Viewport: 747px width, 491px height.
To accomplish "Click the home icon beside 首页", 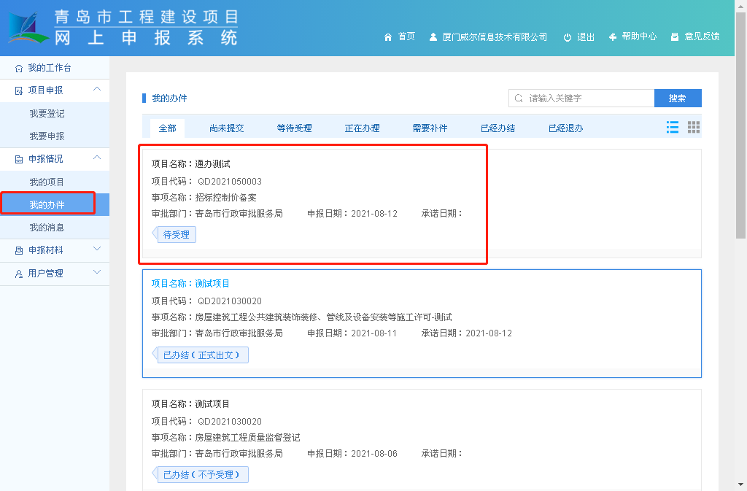I will (388, 37).
